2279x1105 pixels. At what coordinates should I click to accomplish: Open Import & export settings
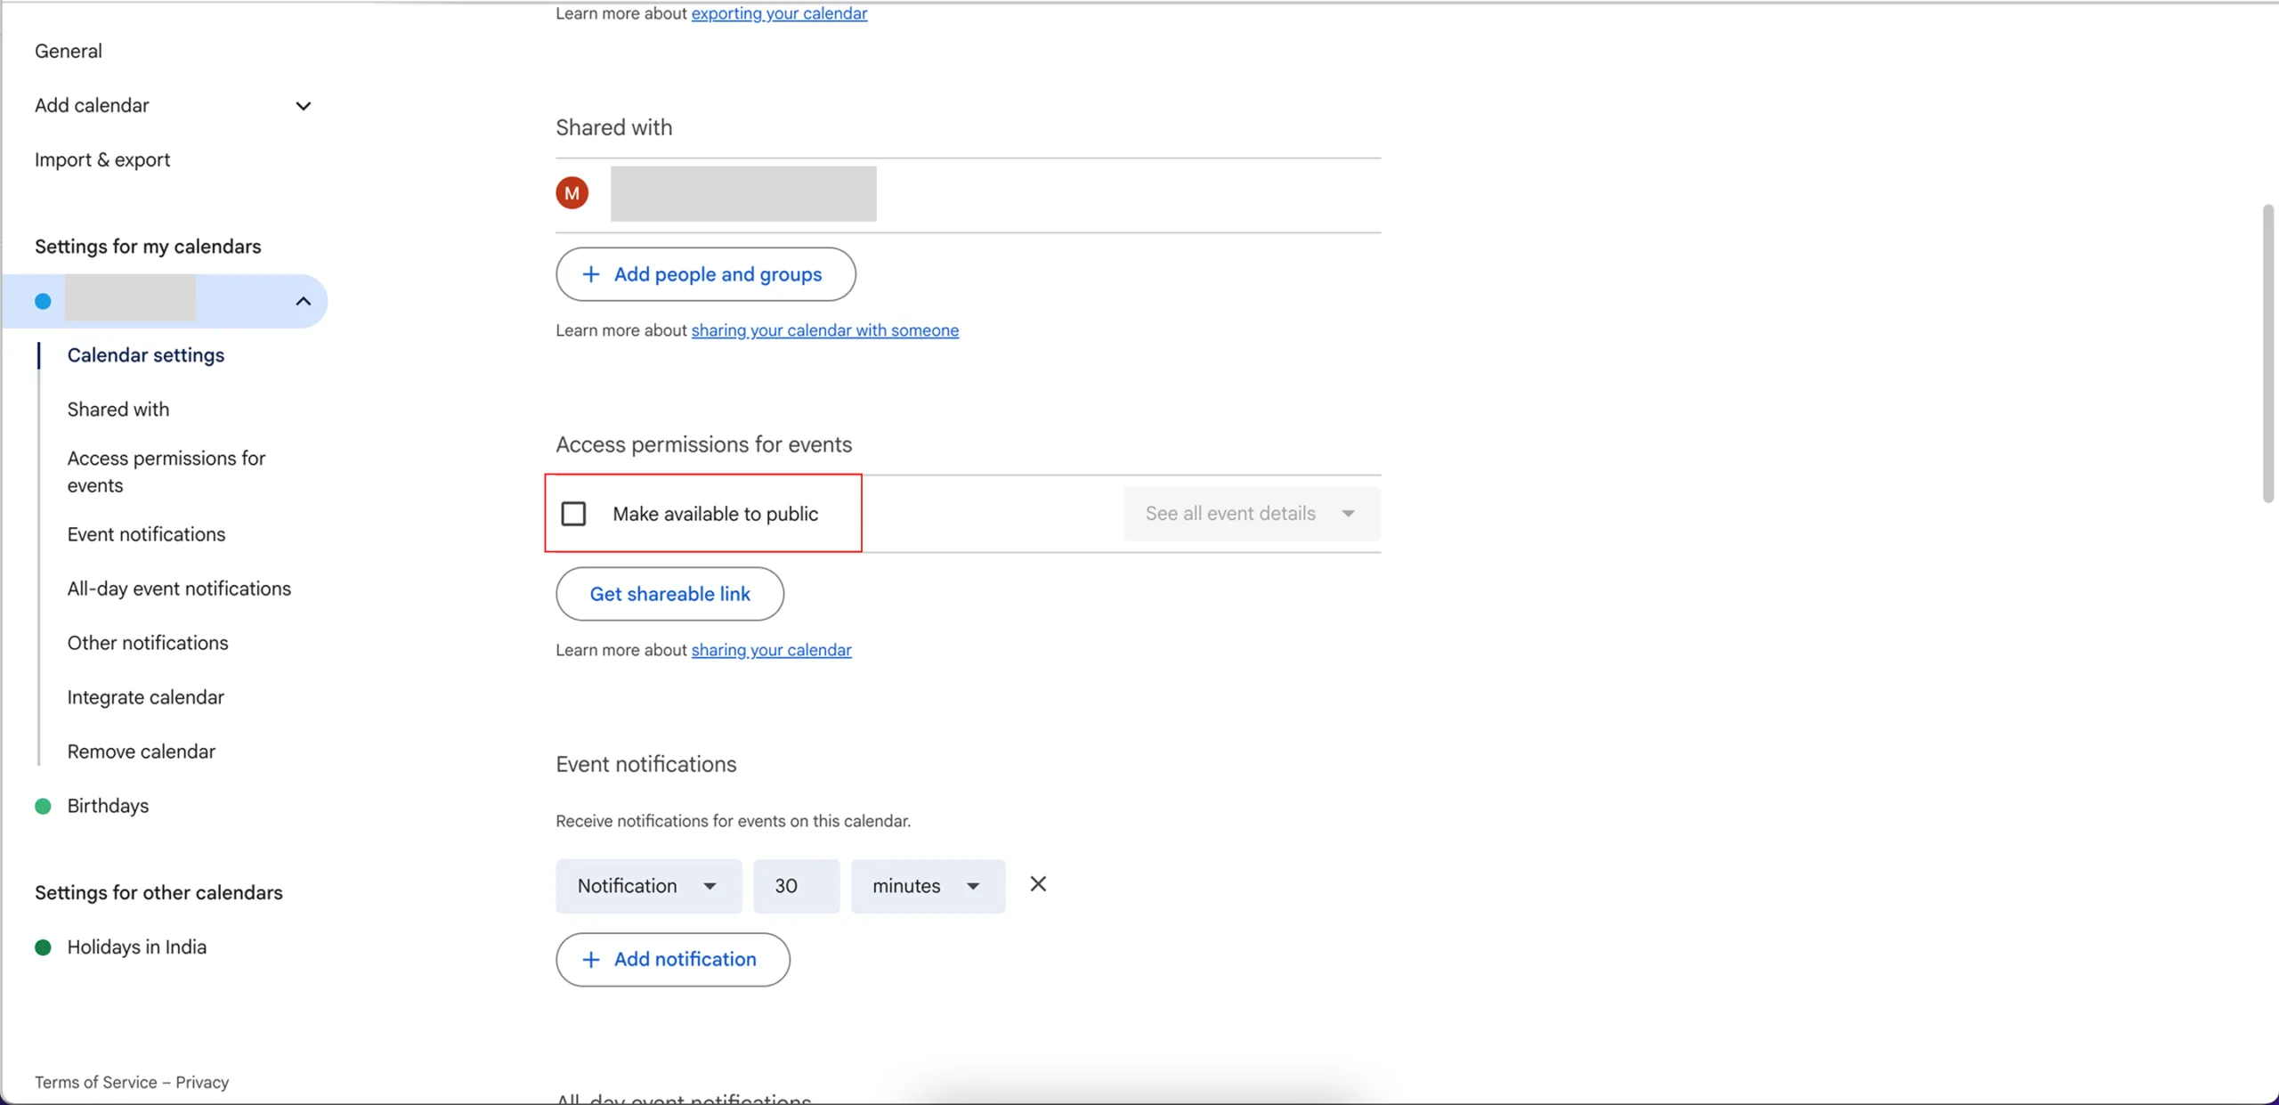click(101, 159)
